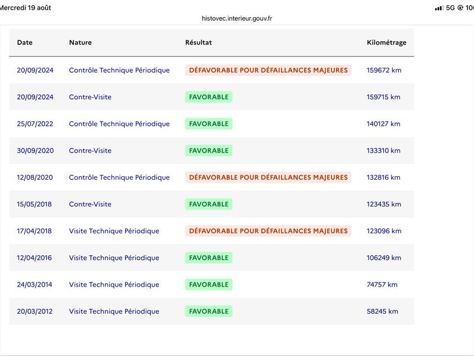Click the Nature column header
The height and width of the screenshot is (356, 474).
click(81, 42)
